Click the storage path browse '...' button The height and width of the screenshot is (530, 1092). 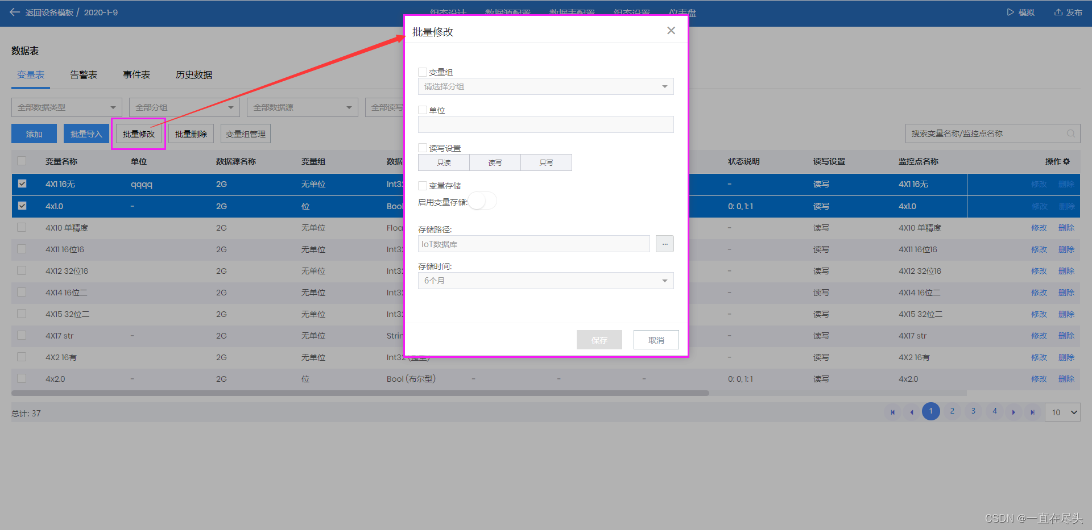click(x=665, y=244)
